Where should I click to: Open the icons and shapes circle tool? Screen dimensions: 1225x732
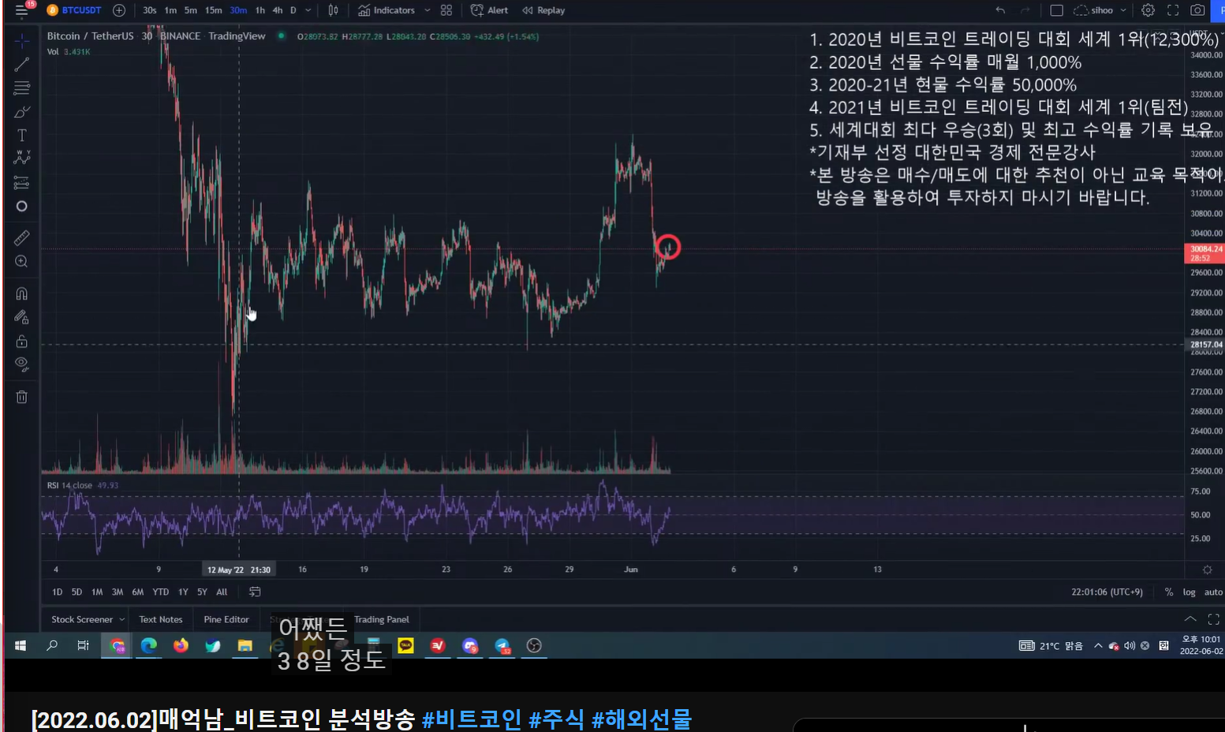click(x=22, y=206)
